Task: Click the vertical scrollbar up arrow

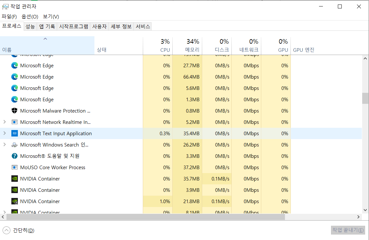Action: 365,59
